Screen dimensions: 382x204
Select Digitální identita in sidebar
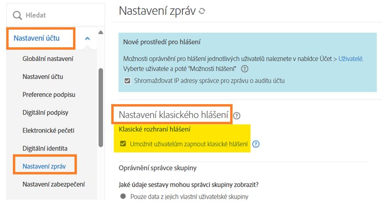(45, 148)
